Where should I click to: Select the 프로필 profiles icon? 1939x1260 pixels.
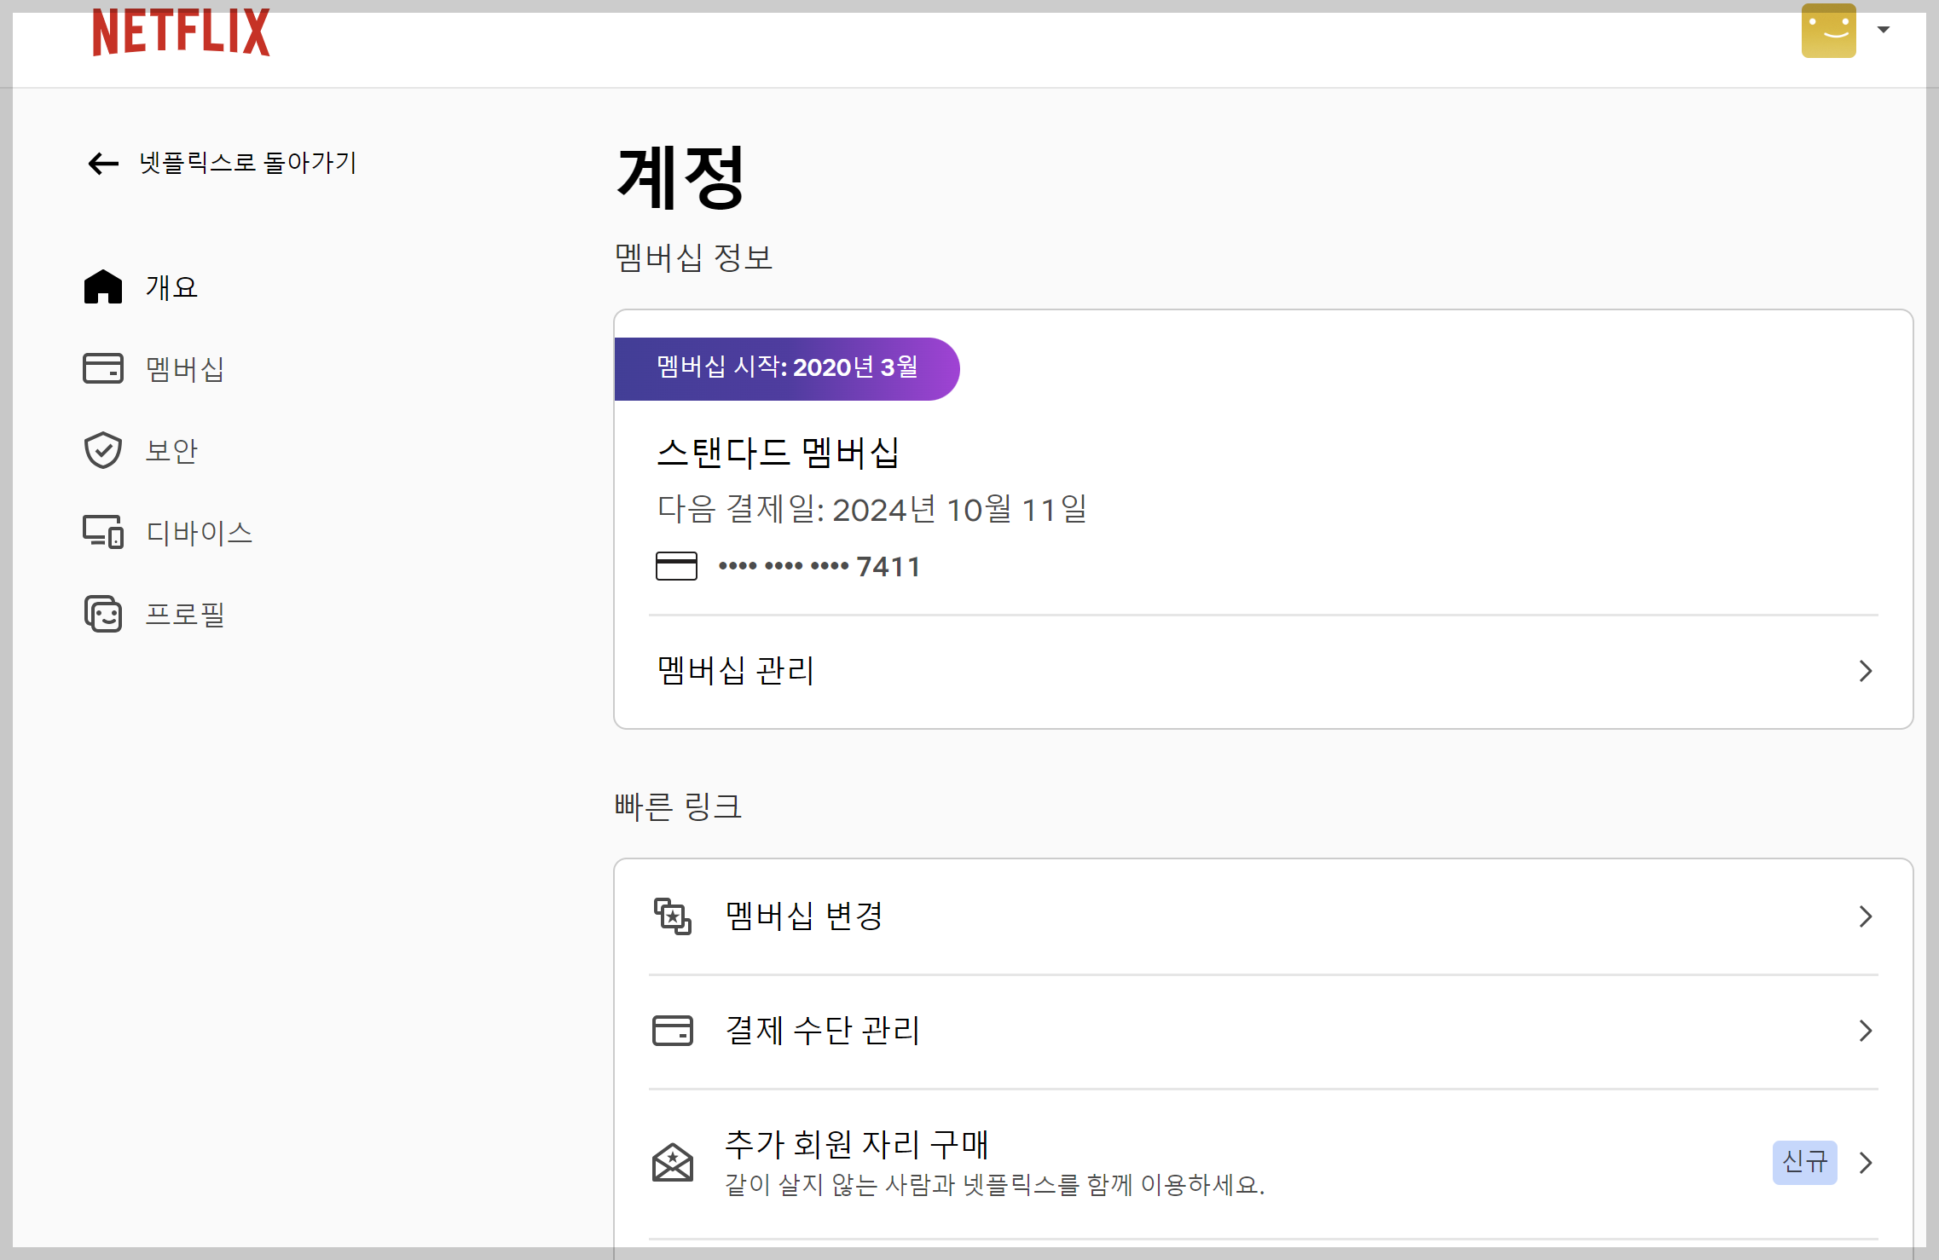(x=103, y=613)
